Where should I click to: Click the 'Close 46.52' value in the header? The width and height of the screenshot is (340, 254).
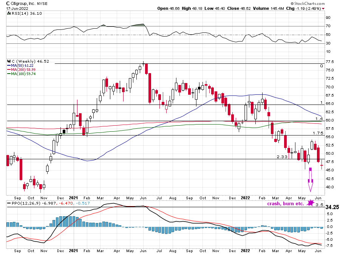tap(239, 8)
